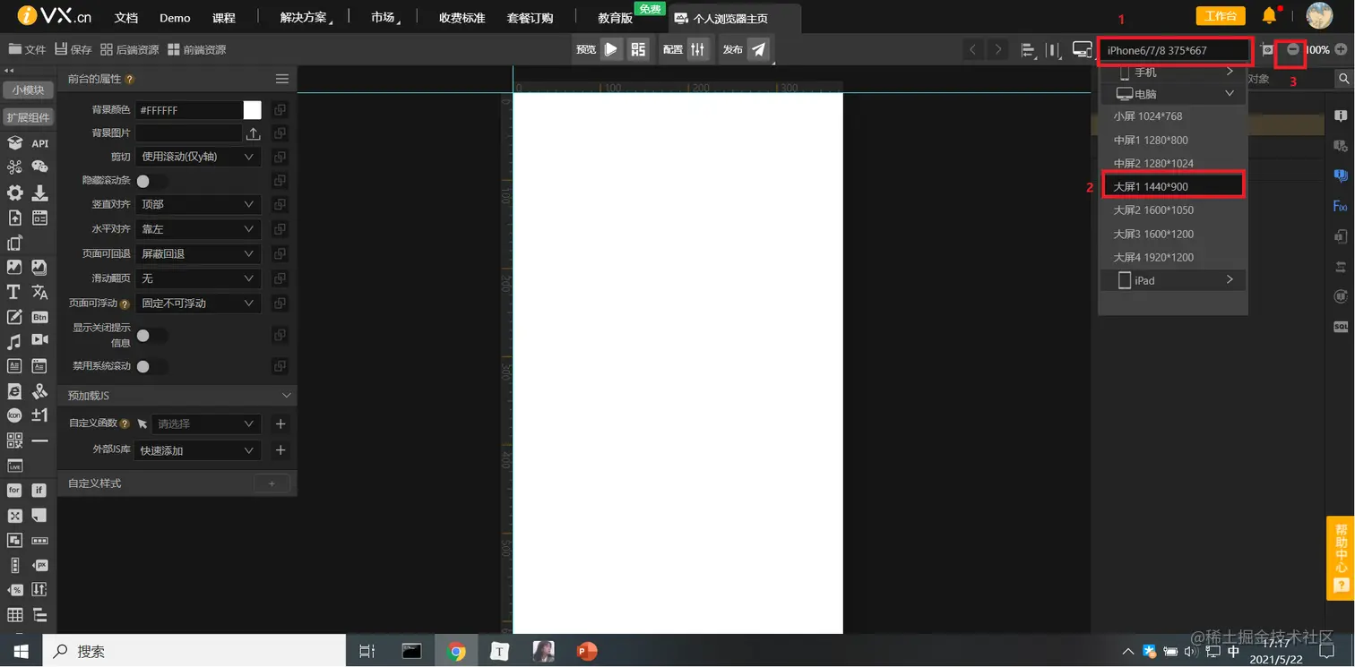Open the SQL icon in the right sidebar
Screen dimensions: 1355x667
coord(1341,327)
